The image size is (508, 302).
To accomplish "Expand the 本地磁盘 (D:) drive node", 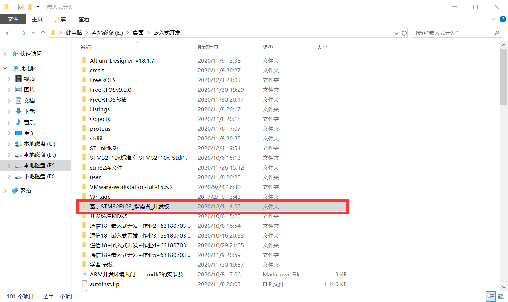I will pos(10,154).
